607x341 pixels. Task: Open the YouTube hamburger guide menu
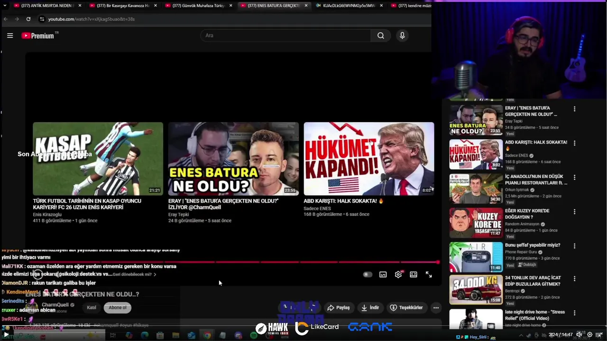click(10, 36)
